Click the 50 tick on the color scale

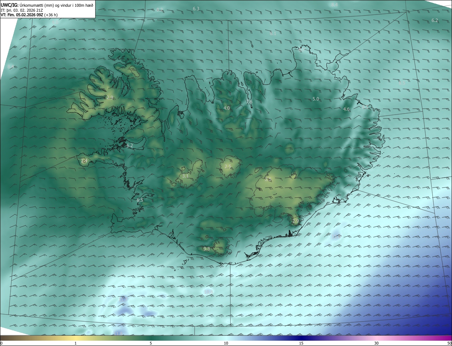449,343
